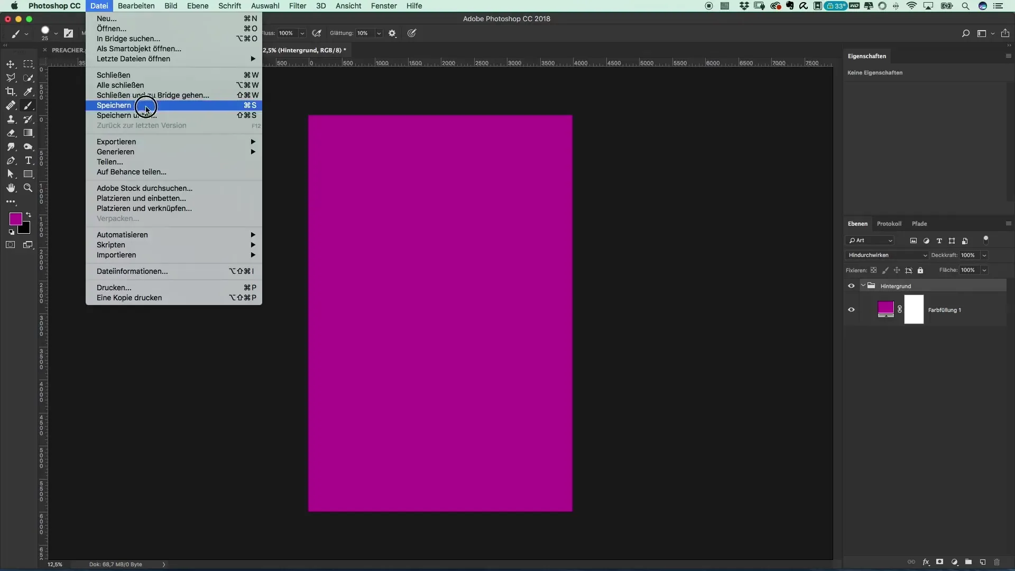Image resolution: width=1015 pixels, height=571 pixels.
Task: Open the Fläche fill dropdown arrow
Action: pyautogui.click(x=984, y=270)
